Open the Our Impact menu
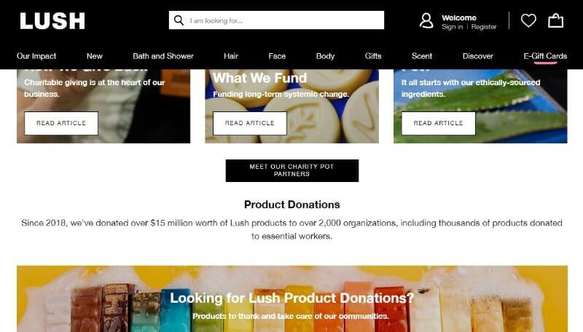Viewport: 583px width, 332px height. click(x=36, y=56)
